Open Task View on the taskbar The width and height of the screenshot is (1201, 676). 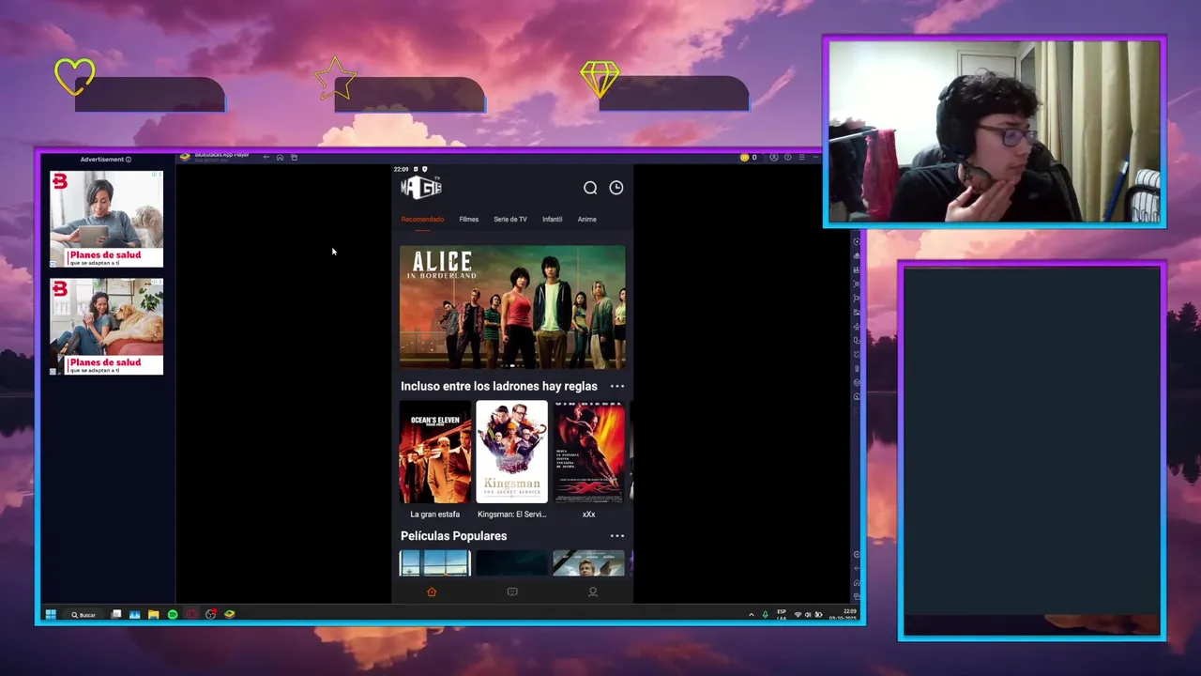coord(116,614)
